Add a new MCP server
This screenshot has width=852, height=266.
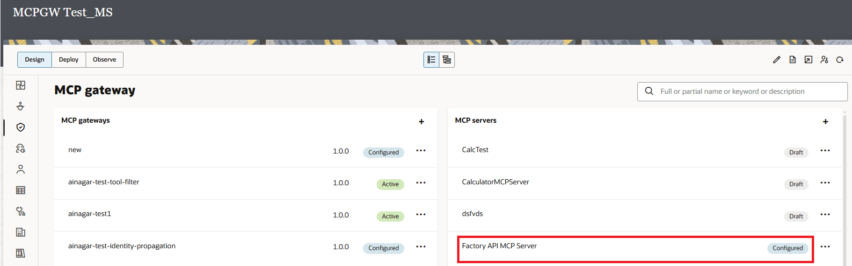[825, 121]
